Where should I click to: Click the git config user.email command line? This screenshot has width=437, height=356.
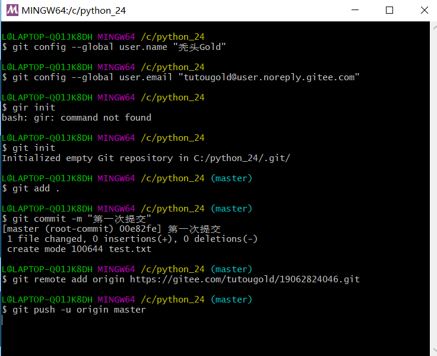[x=180, y=77]
